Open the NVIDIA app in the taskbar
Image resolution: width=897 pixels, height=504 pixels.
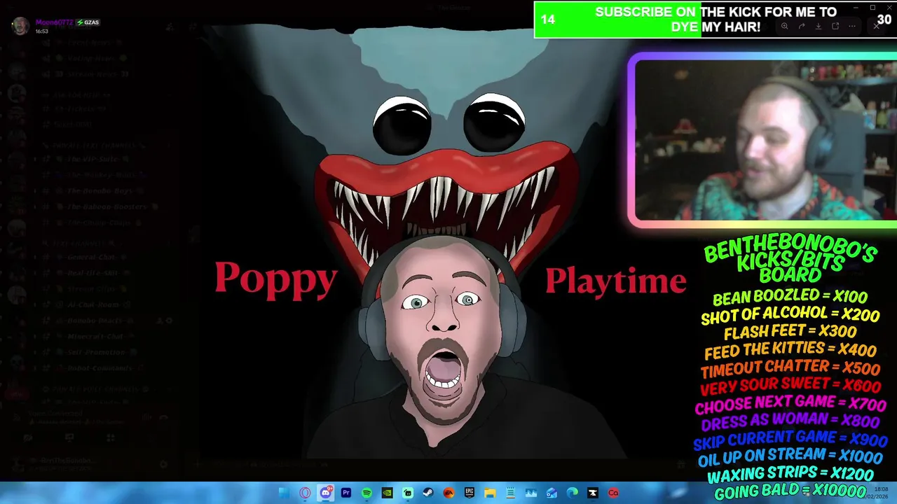click(387, 493)
